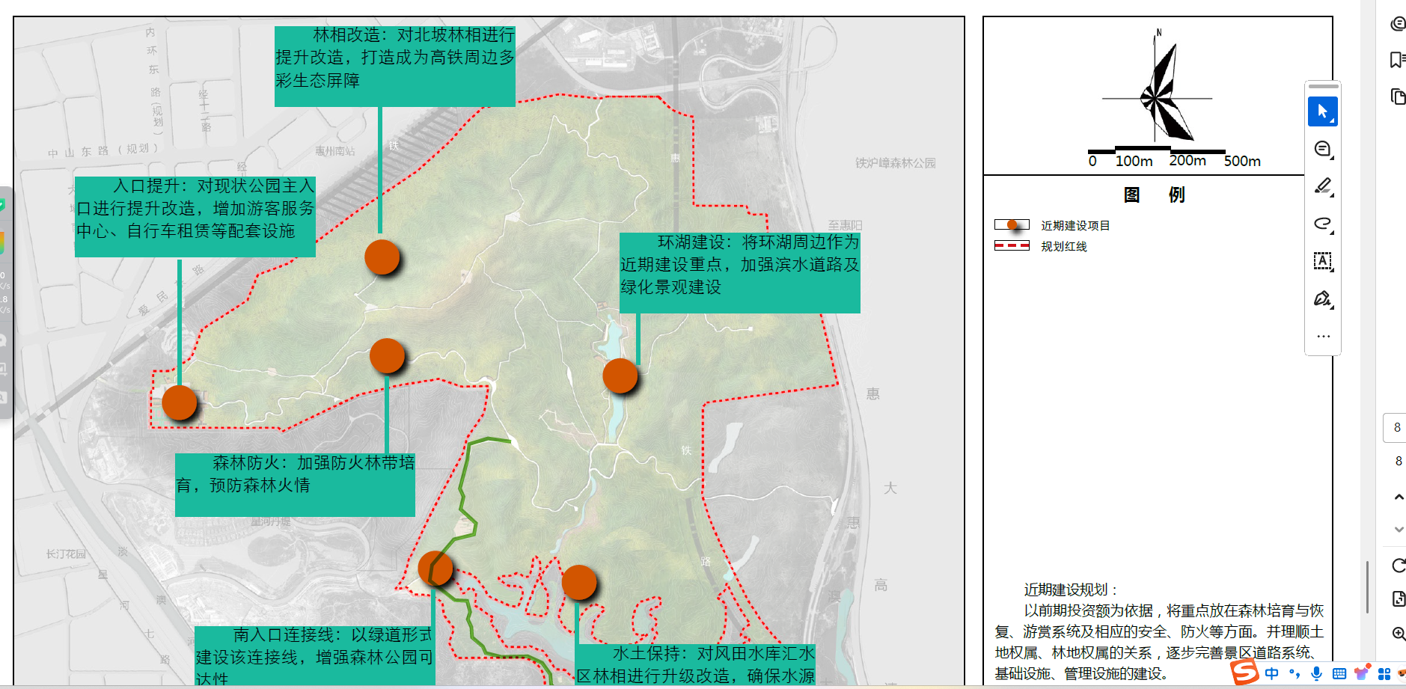Click the current page number field

(x=1396, y=428)
